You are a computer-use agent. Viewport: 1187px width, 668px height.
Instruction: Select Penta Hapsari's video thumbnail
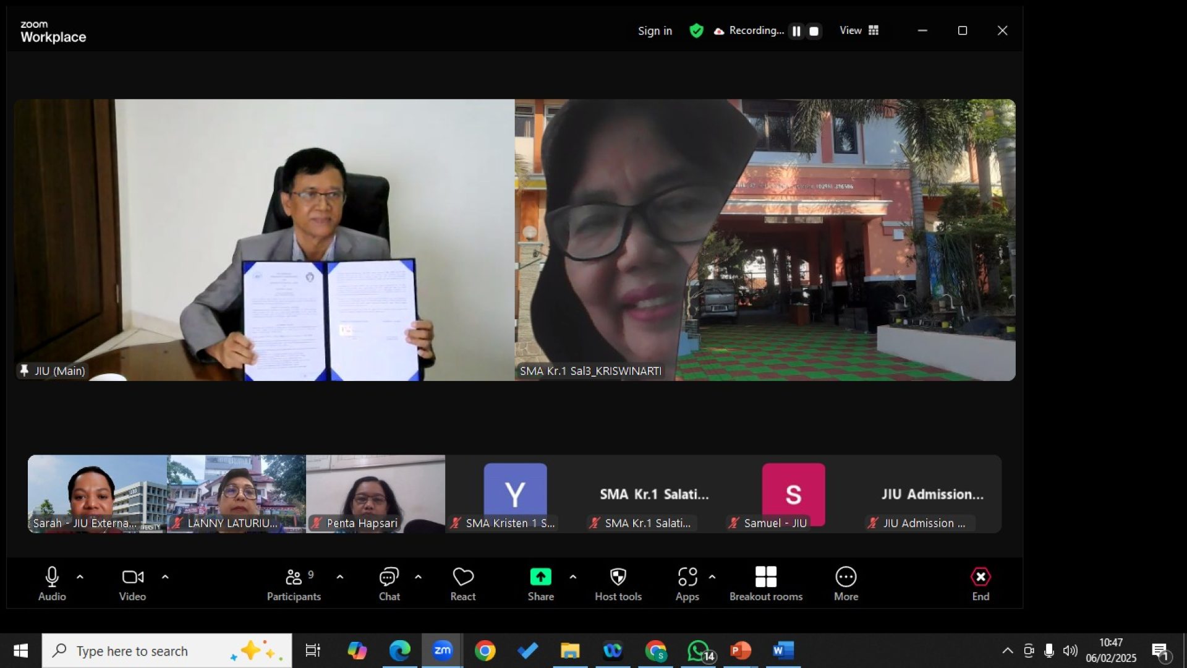pyautogui.click(x=375, y=493)
